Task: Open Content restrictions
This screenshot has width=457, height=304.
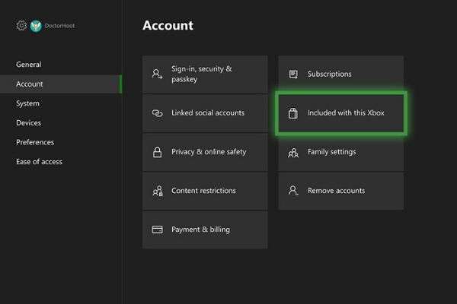Action: [205, 191]
